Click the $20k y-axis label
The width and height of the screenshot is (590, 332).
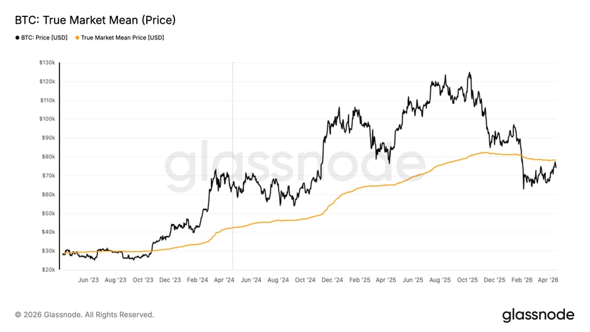[47, 270]
